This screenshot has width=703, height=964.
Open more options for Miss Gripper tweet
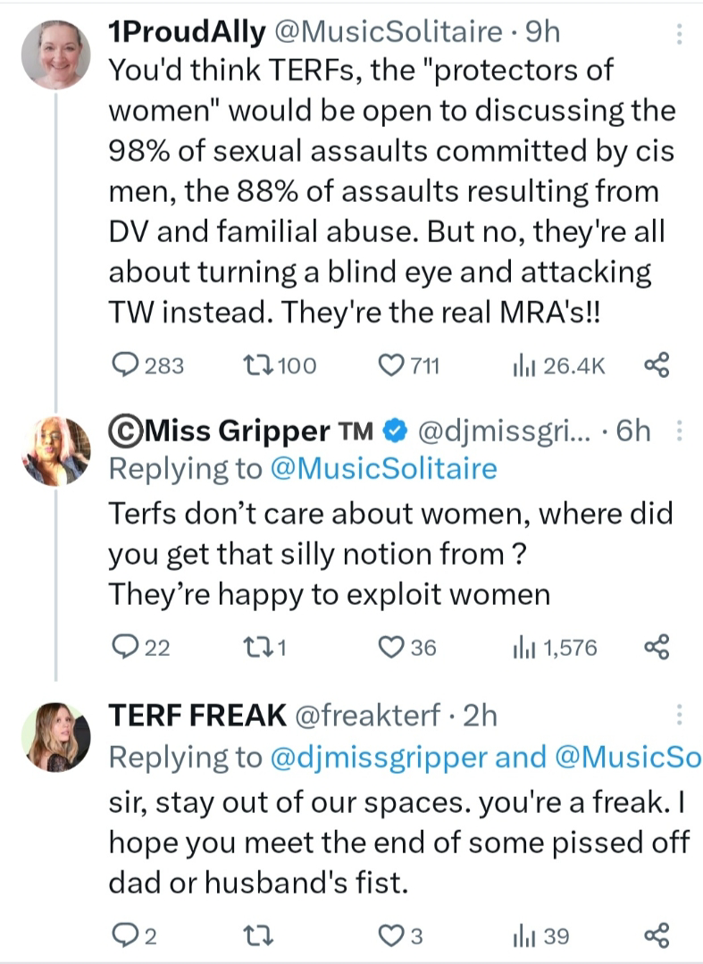(x=680, y=432)
